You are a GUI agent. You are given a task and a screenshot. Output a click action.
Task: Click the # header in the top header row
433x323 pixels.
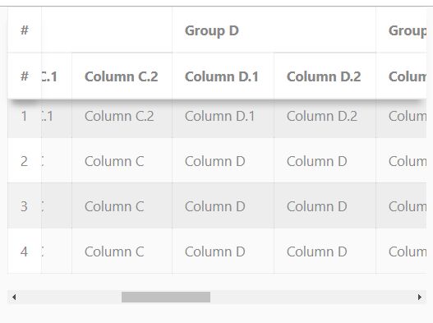(25, 30)
